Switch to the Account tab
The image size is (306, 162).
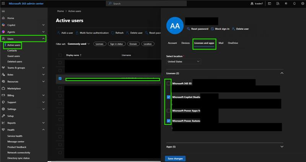173,43
